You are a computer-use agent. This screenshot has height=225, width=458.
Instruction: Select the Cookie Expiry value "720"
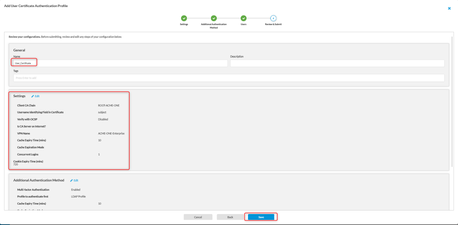click(16, 165)
